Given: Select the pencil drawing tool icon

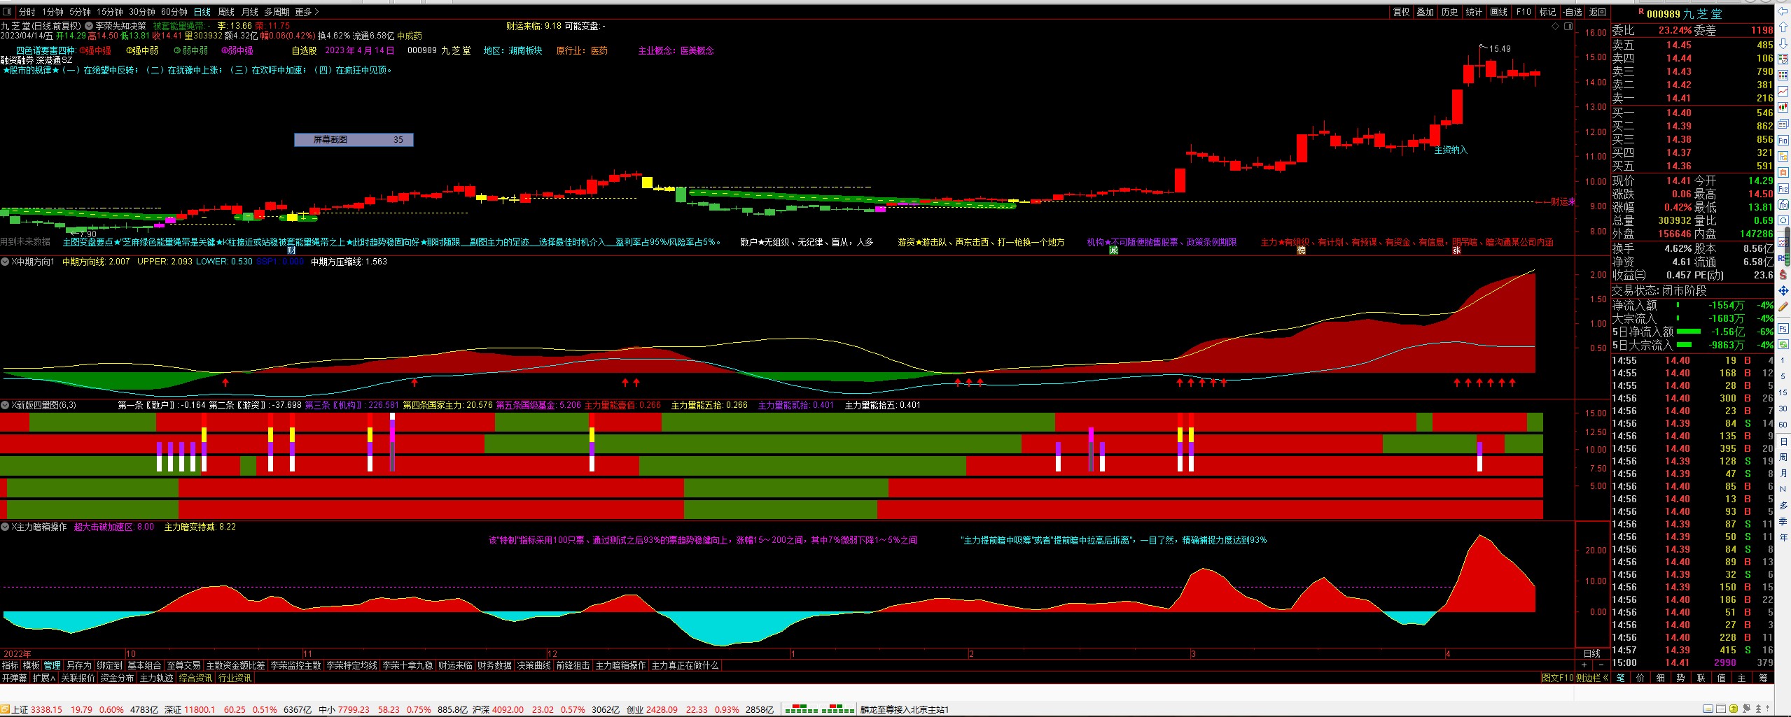Looking at the screenshot, I should [x=1783, y=307].
